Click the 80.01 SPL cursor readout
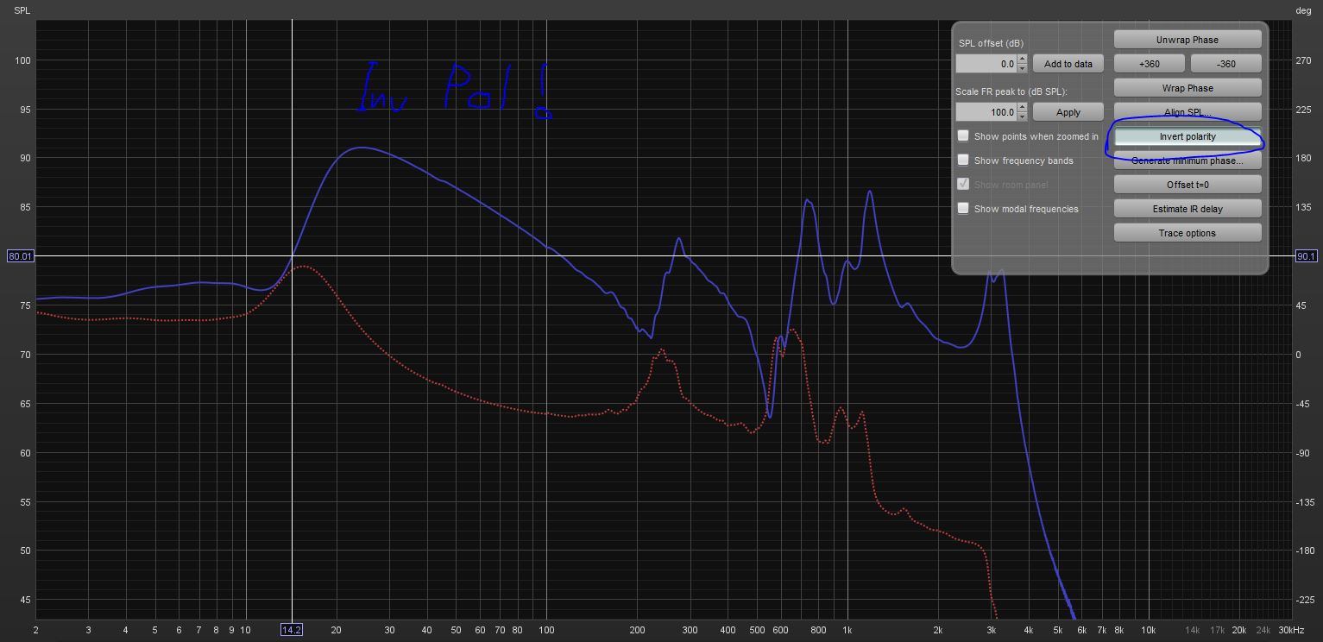Viewport: 1323px width, 642px height. tap(20, 256)
